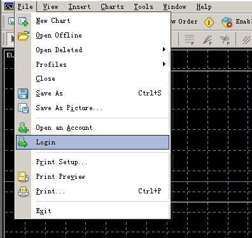Image resolution: width=252 pixels, height=238 pixels.
Task: Click the Save As floppy disk icon
Action: pyautogui.click(x=23, y=94)
